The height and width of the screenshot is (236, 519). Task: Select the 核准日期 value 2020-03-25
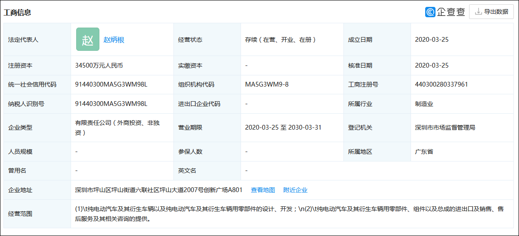[432, 65]
